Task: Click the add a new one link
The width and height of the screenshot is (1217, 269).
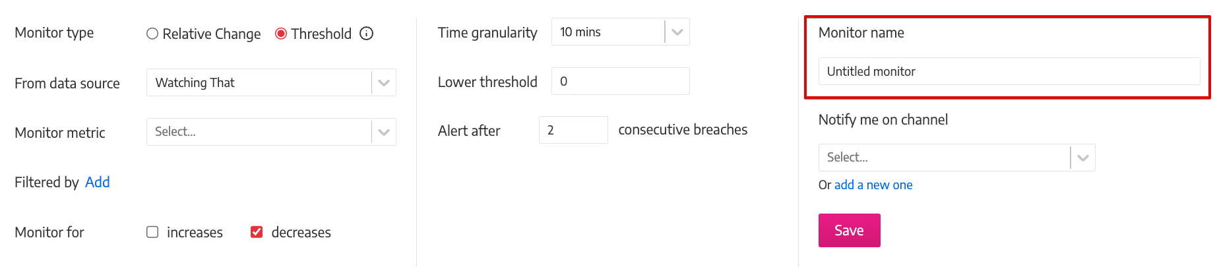Action: pyautogui.click(x=873, y=185)
